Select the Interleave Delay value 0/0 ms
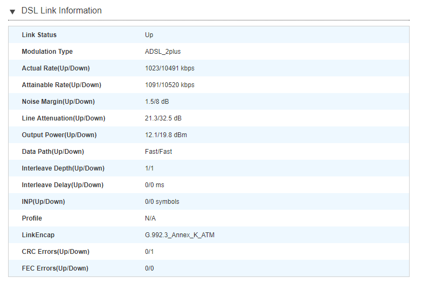 (155, 185)
